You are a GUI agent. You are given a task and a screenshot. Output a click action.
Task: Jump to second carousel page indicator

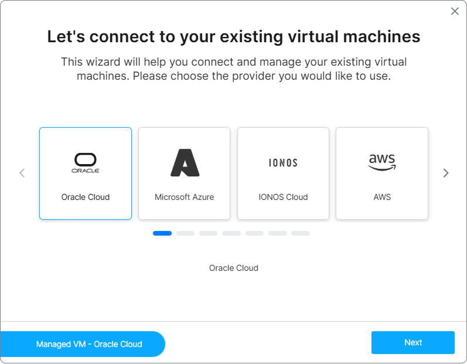(x=185, y=233)
